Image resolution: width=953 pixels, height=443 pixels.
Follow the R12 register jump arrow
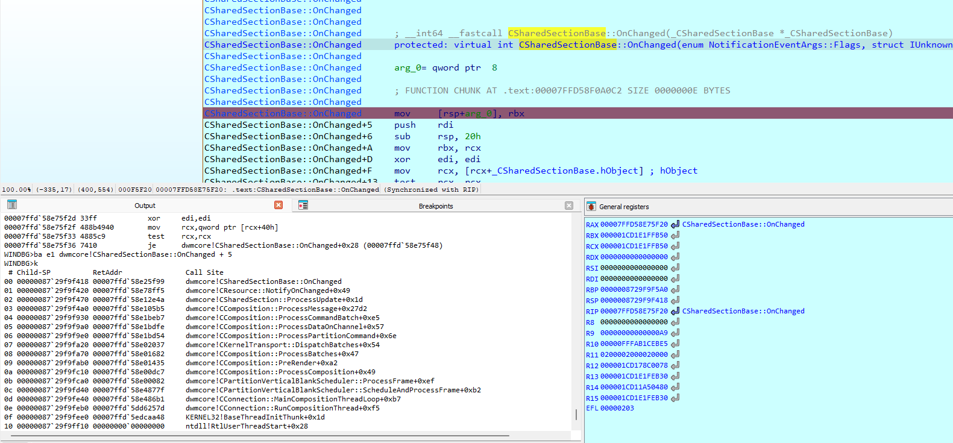click(675, 365)
